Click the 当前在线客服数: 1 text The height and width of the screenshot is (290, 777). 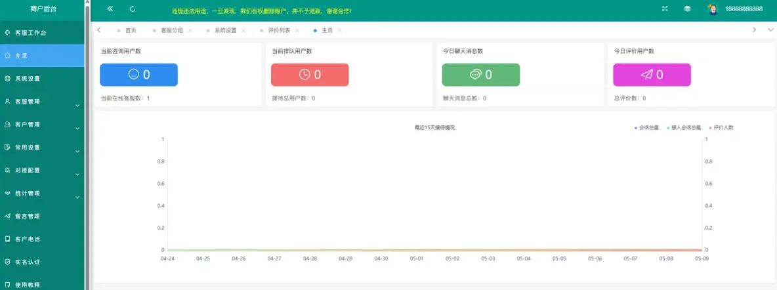coord(125,98)
